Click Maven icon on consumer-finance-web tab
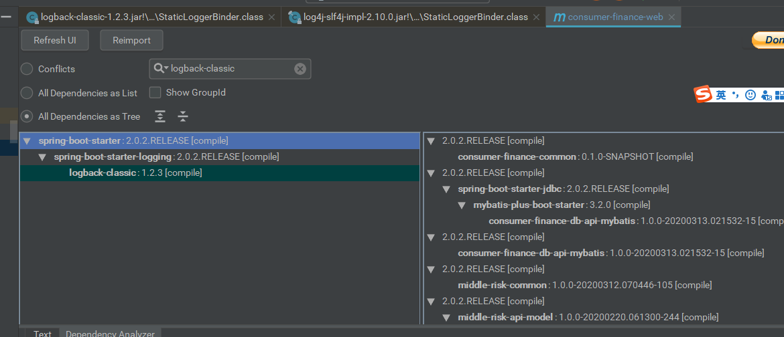The image size is (784, 337). coord(559,17)
